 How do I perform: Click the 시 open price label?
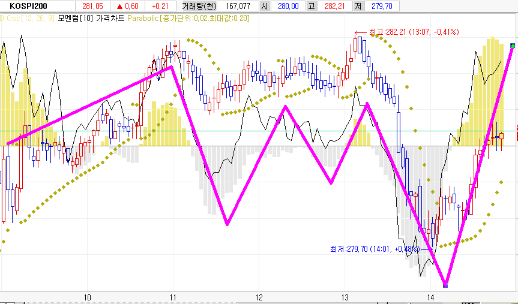(x=265, y=6)
